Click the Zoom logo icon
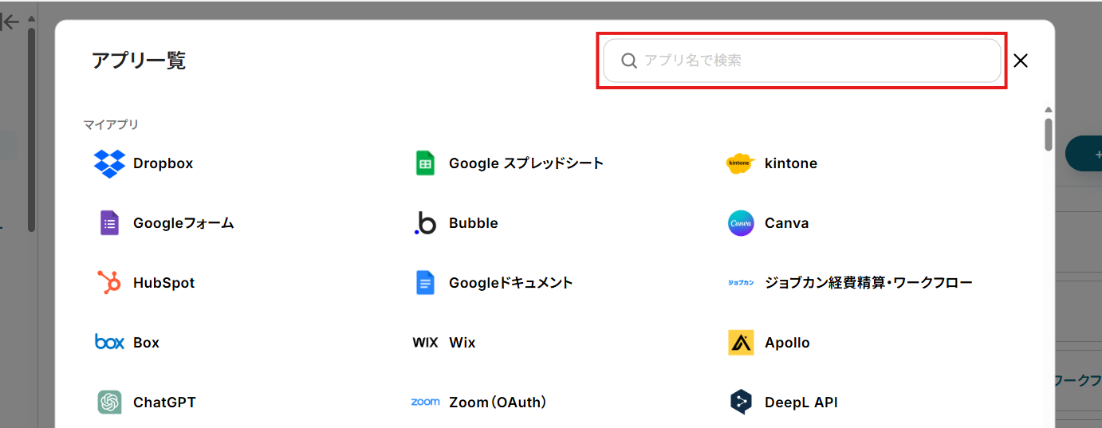Viewport: 1102px width, 428px height. click(425, 402)
